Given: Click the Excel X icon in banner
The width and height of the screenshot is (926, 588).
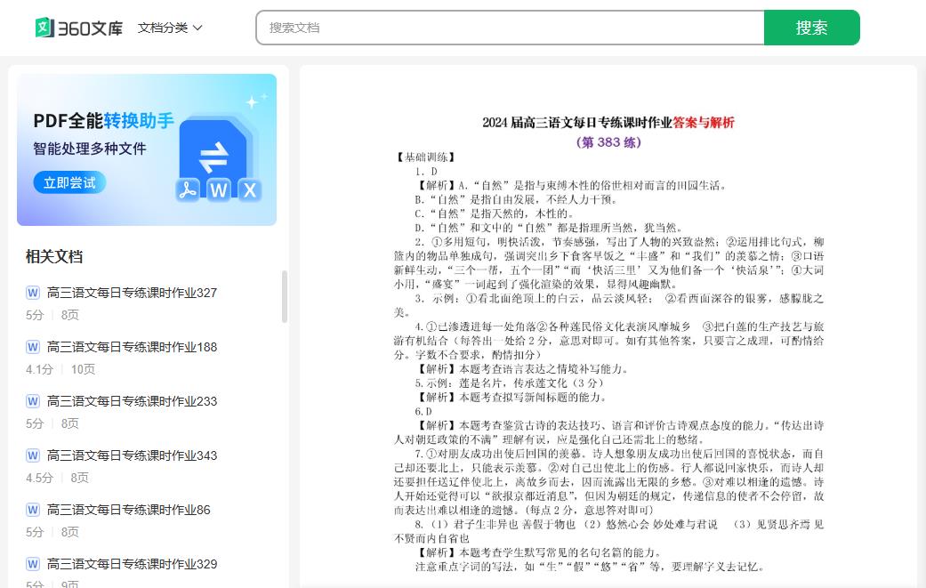Looking at the screenshot, I should (x=250, y=190).
